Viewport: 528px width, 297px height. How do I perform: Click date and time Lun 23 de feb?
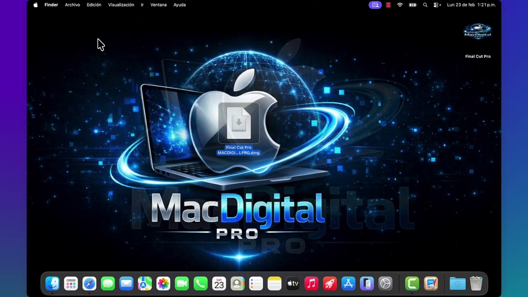click(471, 5)
